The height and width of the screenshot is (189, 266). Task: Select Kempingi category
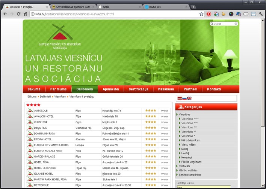pos(186,158)
